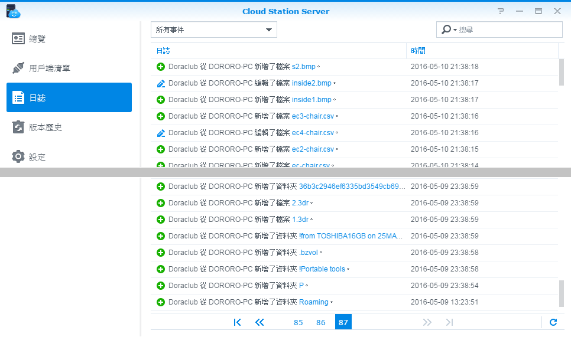This screenshot has height=337, width=571.
Task: Click green add icon on !Portable tools row
Action: [161, 269]
